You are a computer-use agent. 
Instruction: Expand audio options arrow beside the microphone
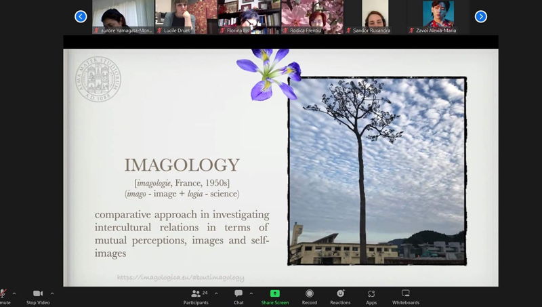[x=14, y=293]
